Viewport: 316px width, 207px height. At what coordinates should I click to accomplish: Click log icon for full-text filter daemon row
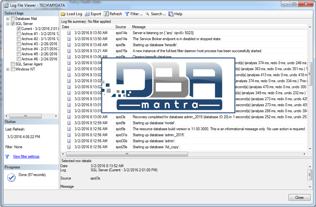69,51
